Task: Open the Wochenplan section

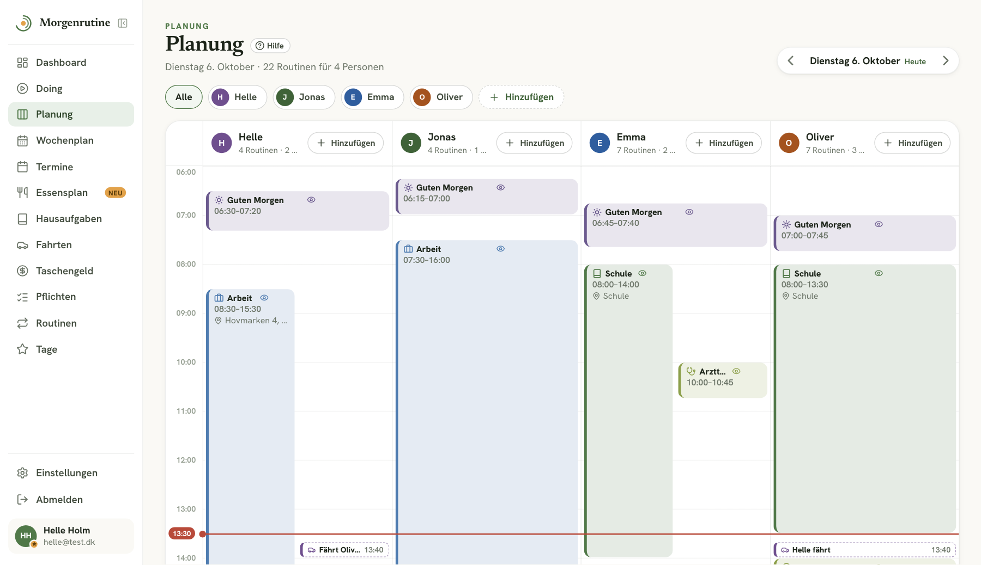Action: point(71,140)
